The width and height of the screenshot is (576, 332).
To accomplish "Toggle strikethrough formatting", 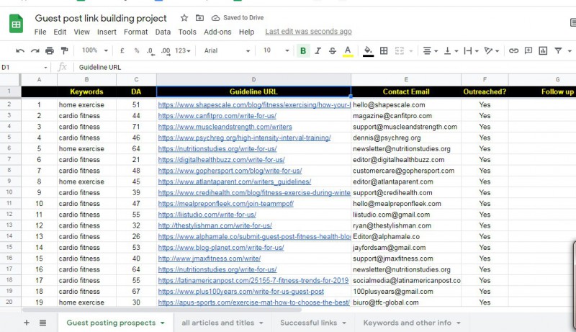I will (x=333, y=50).
